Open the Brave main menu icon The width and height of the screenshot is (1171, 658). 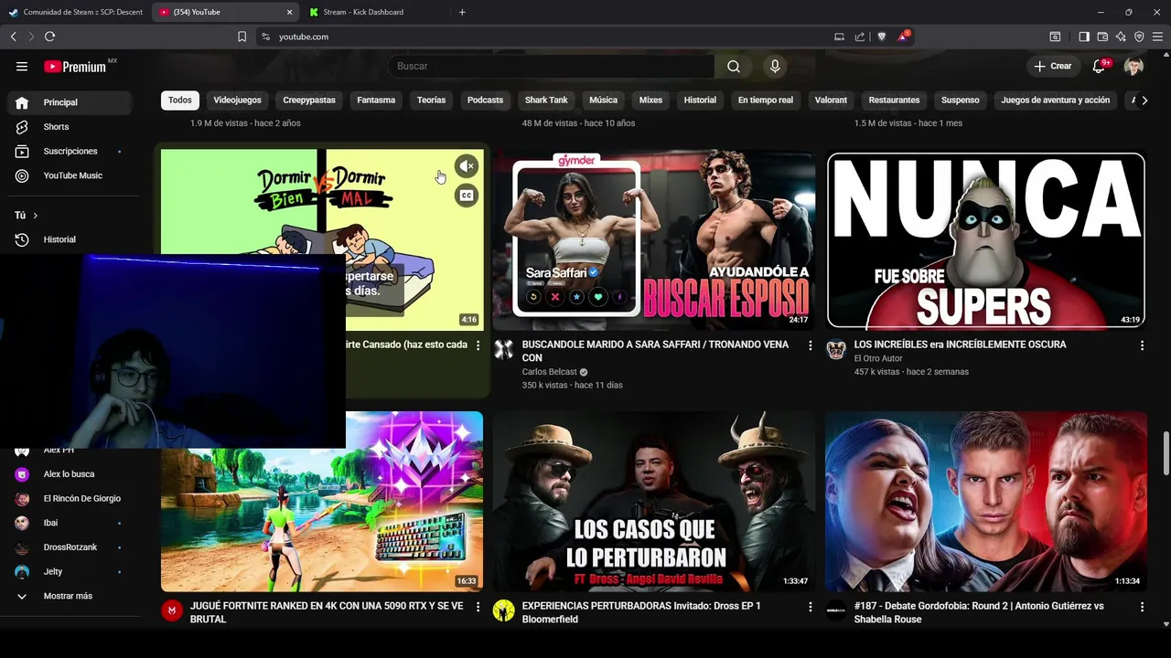(1157, 37)
